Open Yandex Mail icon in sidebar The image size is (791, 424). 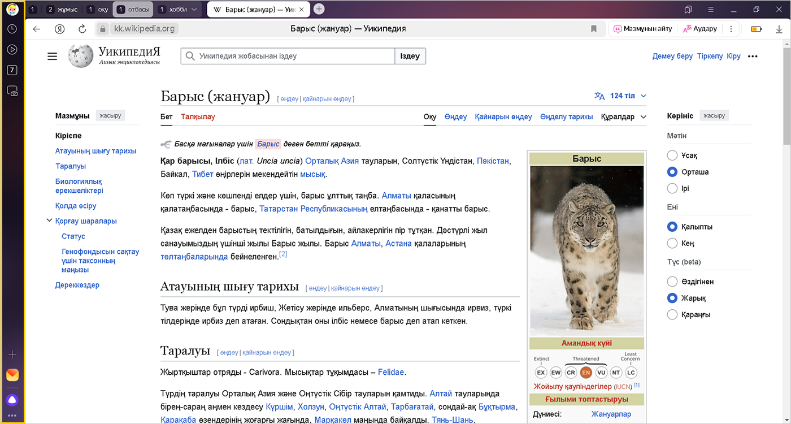[12, 375]
